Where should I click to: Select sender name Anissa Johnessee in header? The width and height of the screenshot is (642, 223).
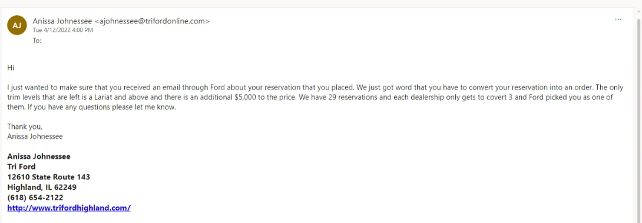[x=62, y=21]
